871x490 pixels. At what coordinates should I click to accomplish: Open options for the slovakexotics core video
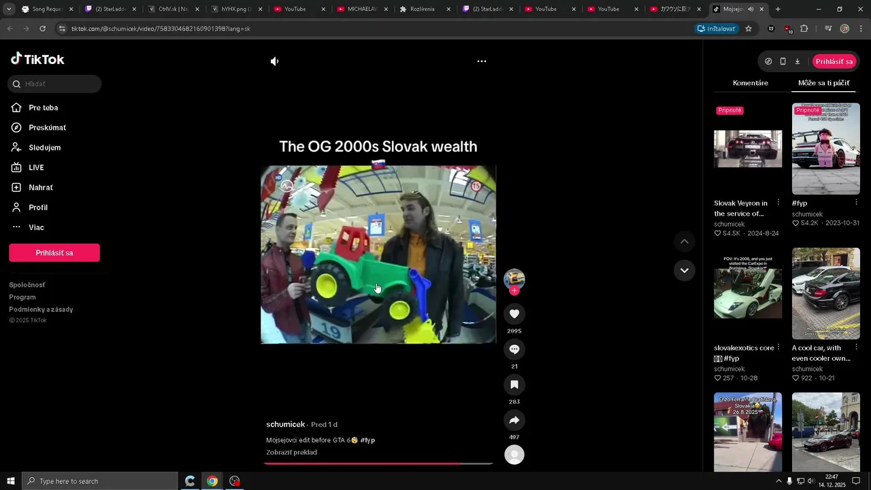pyautogui.click(x=778, y=348)
